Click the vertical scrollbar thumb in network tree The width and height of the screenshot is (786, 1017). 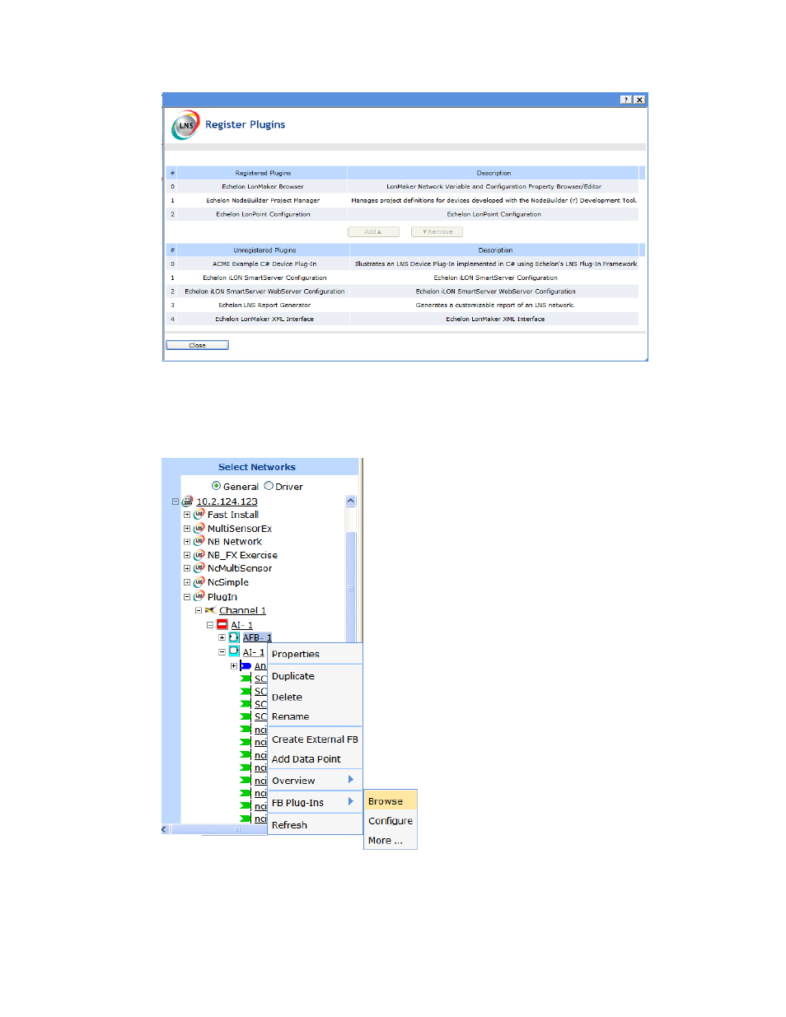[350, 587]
